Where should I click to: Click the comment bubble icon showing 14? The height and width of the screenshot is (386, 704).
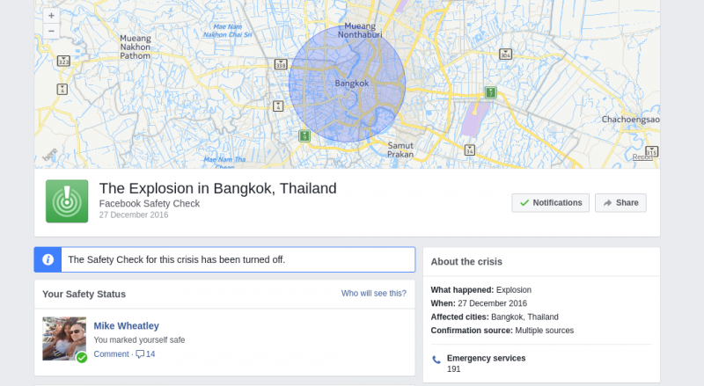(140, 354)
